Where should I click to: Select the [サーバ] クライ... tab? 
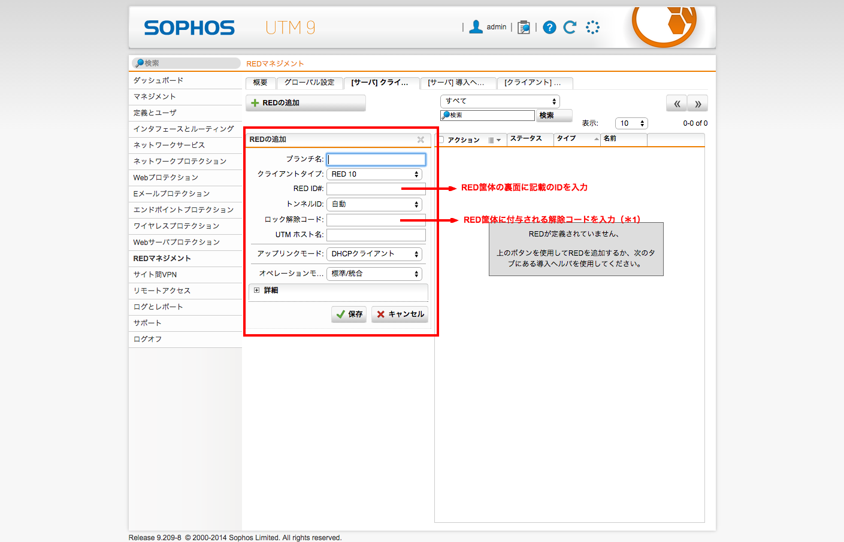382,83
